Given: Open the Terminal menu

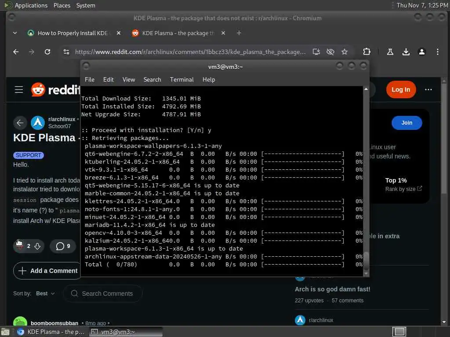Looking at the screenshot, I should [x=181, y=80].
